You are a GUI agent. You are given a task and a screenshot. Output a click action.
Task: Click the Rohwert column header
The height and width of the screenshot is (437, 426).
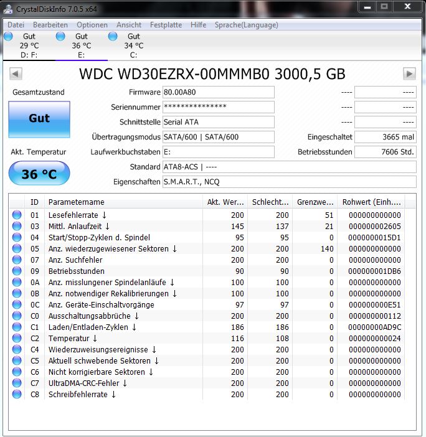371,202
